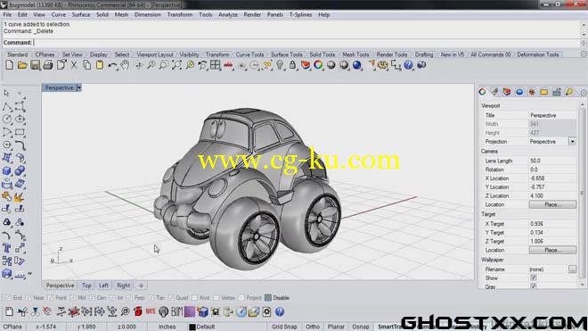
Task: Click the Lock objects padlock icon
Action: click(x=292, y=65)
